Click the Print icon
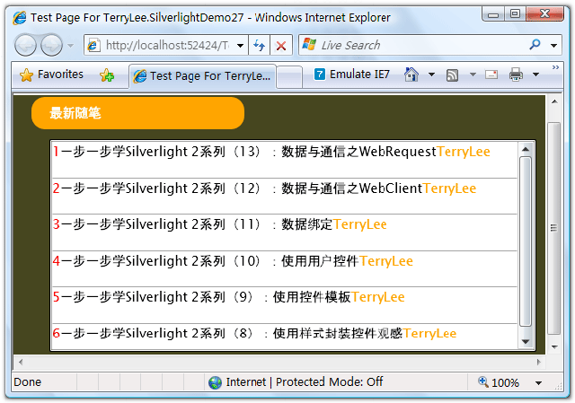The image size is (575, 403). [x=516, y=75]
